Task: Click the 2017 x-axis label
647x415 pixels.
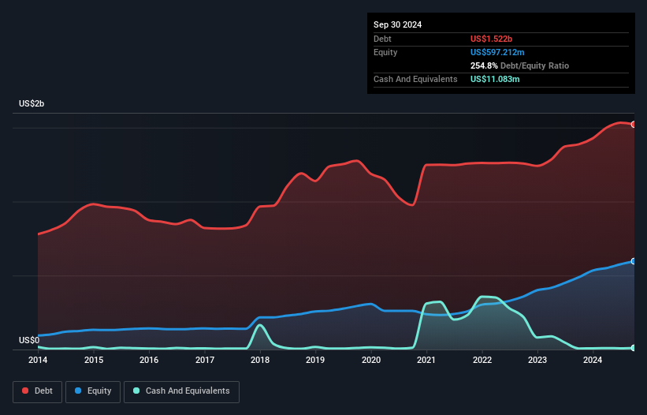Action: click(x=205, y=360)
